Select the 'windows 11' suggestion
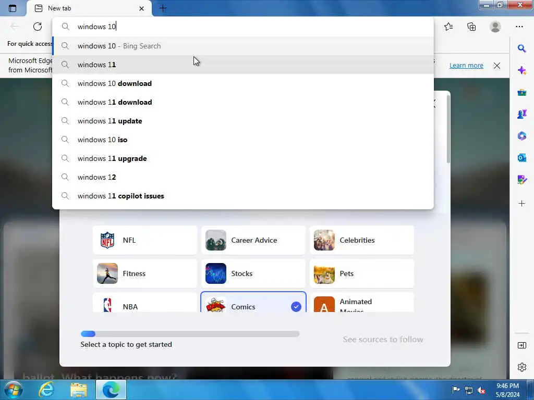 243,65
